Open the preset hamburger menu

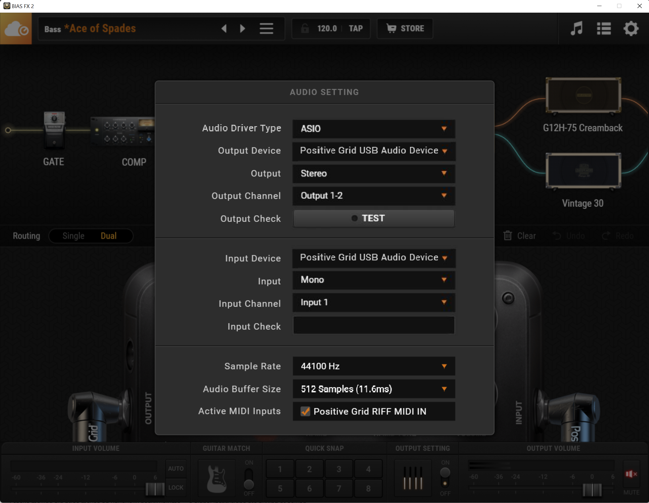click(x=266, y=28)
